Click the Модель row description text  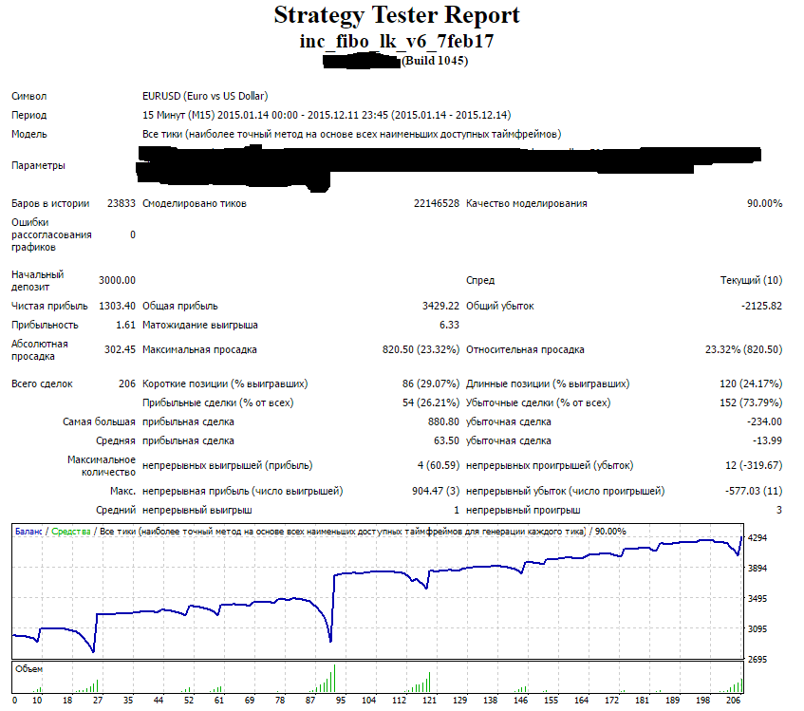point(352,134)
